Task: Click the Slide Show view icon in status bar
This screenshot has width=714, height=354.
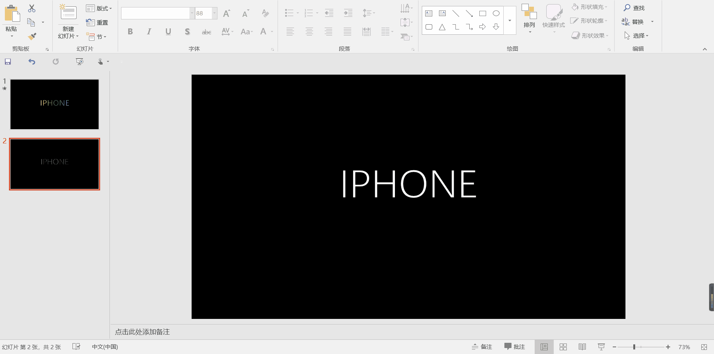Action: pyautogui.click(x=601, y=347)
